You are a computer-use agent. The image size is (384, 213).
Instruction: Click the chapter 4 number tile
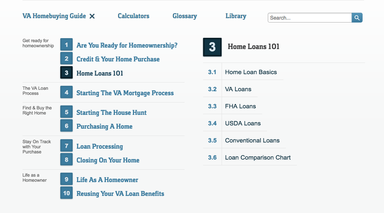pos(66,92)
